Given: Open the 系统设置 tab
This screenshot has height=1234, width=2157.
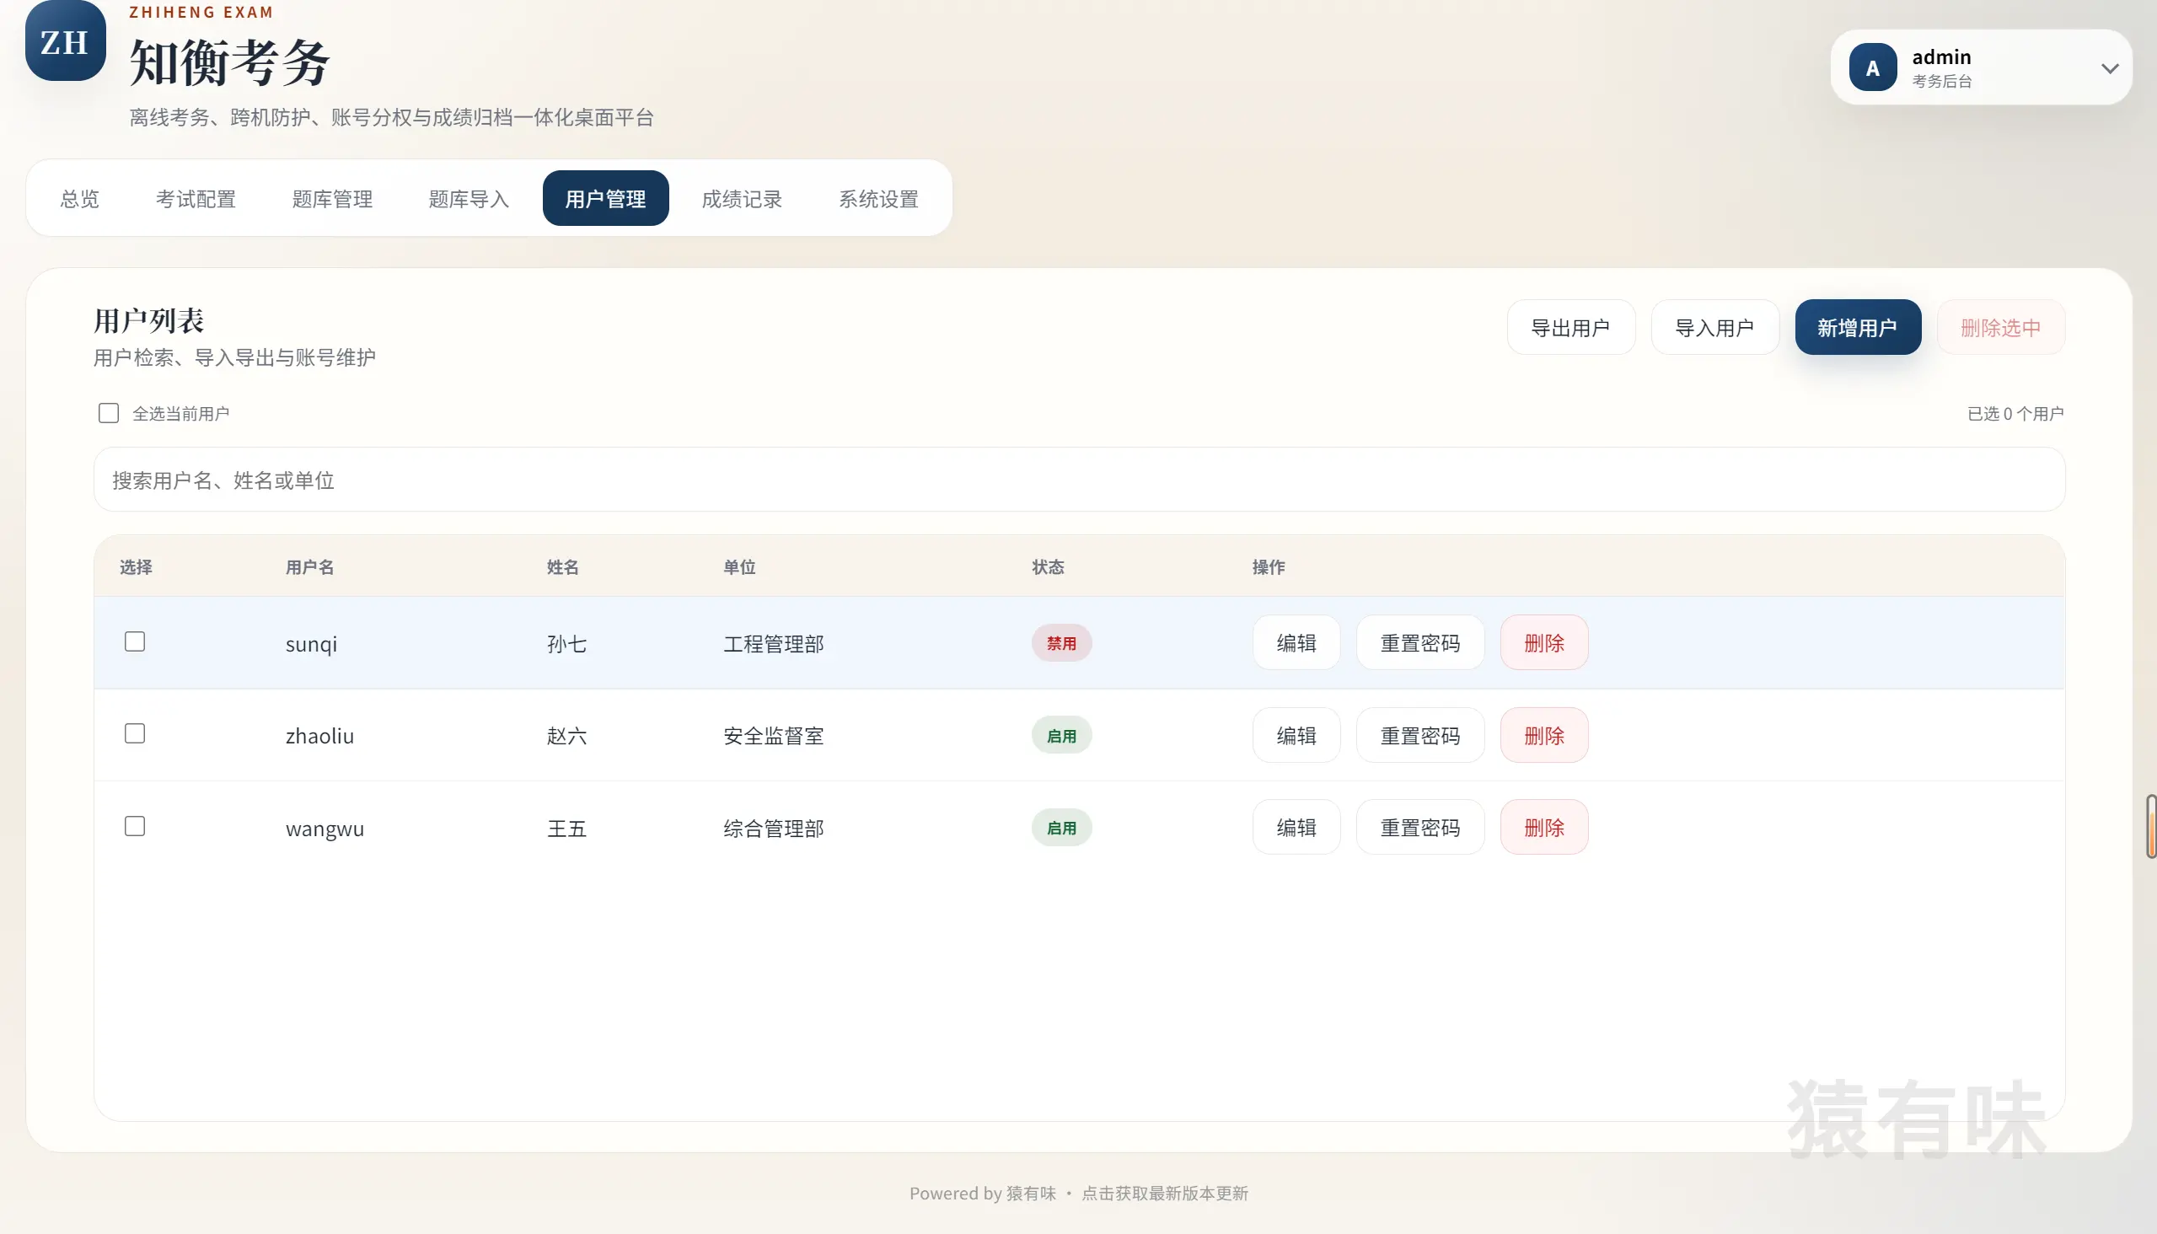Looking at the screenshot, I should [878, 198].
